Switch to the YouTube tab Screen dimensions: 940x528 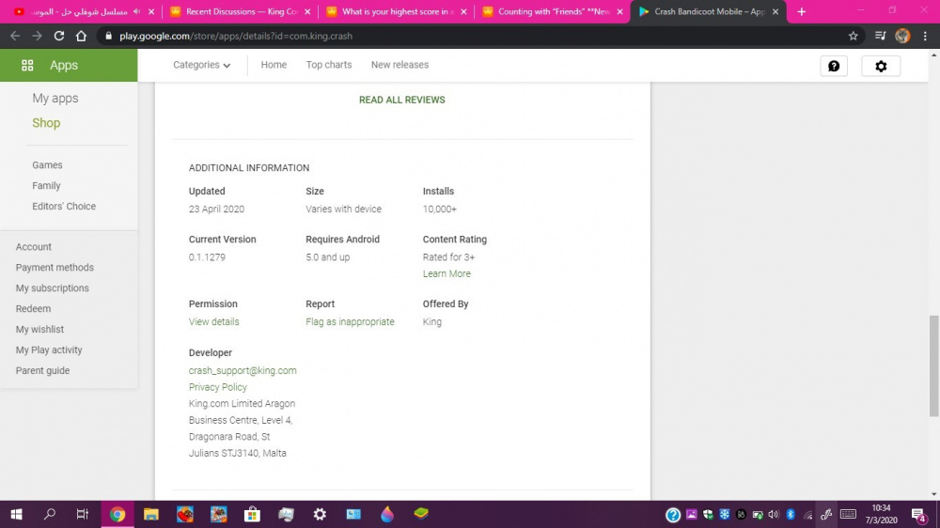click(84, 11)
